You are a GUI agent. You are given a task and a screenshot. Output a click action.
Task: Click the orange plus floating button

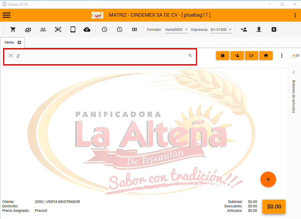[268, 179]
